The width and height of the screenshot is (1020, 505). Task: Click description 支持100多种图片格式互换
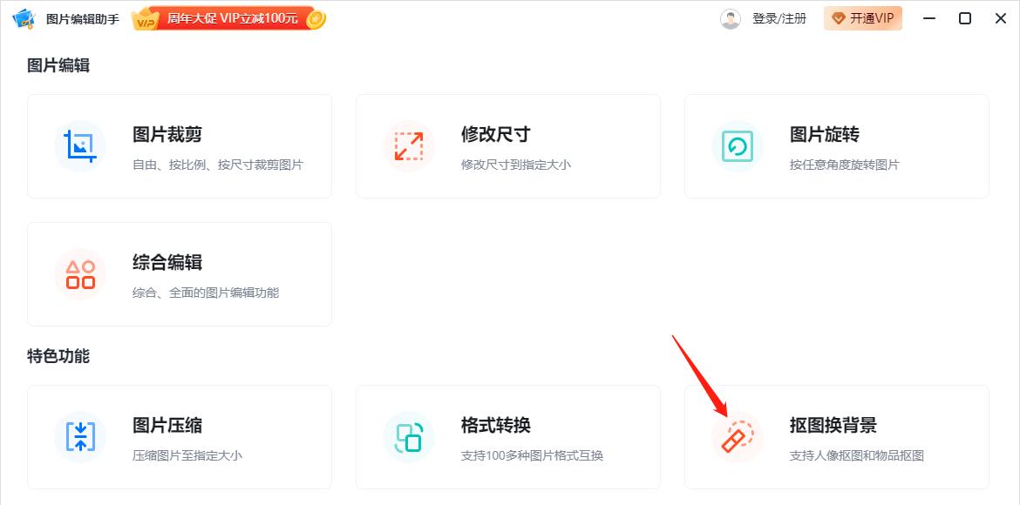(532, 455)
